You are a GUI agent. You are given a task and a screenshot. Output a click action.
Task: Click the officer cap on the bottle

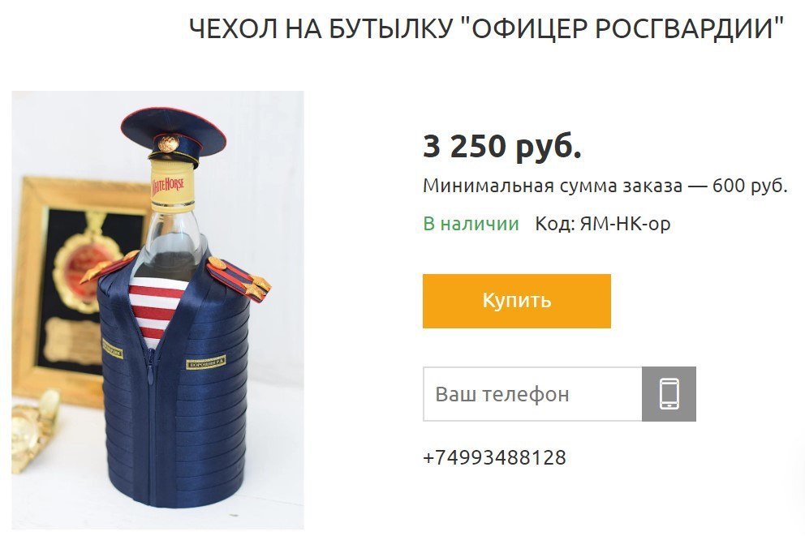(174, 136)
